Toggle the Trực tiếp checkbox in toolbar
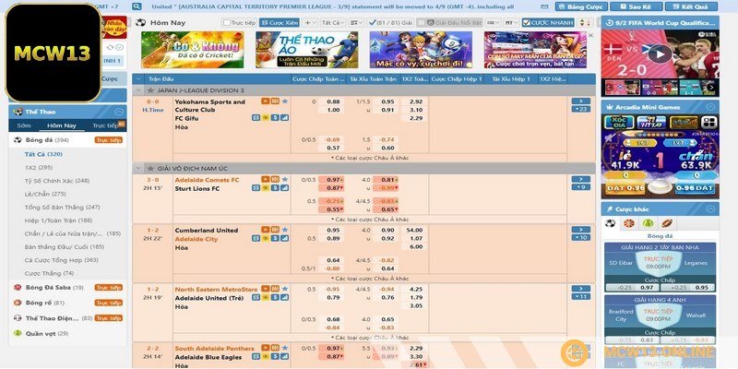The width and height of the screenshot is (738, 369). (228, 21)
